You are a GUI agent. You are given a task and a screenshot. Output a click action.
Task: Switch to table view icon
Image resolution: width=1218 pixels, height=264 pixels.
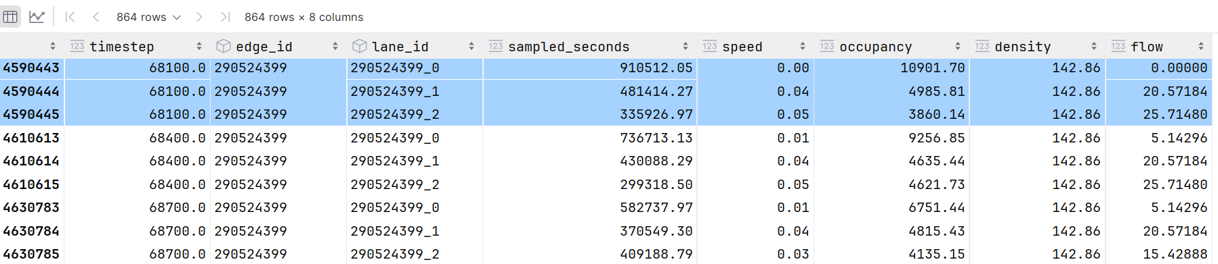click(10, 17)
